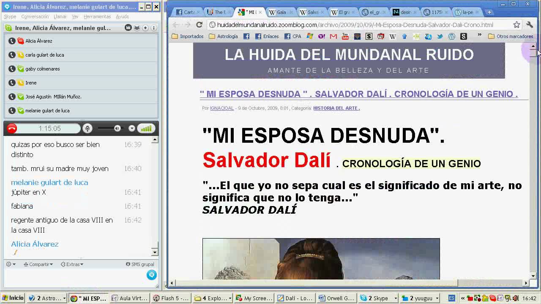The width and height of the screenshot is (541, 304).
Task: Open the Herramientas menu
Action: (97, 16)
